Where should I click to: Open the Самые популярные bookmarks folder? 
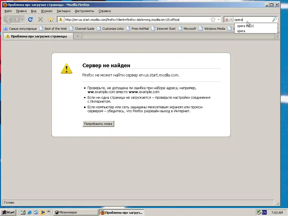20,29
